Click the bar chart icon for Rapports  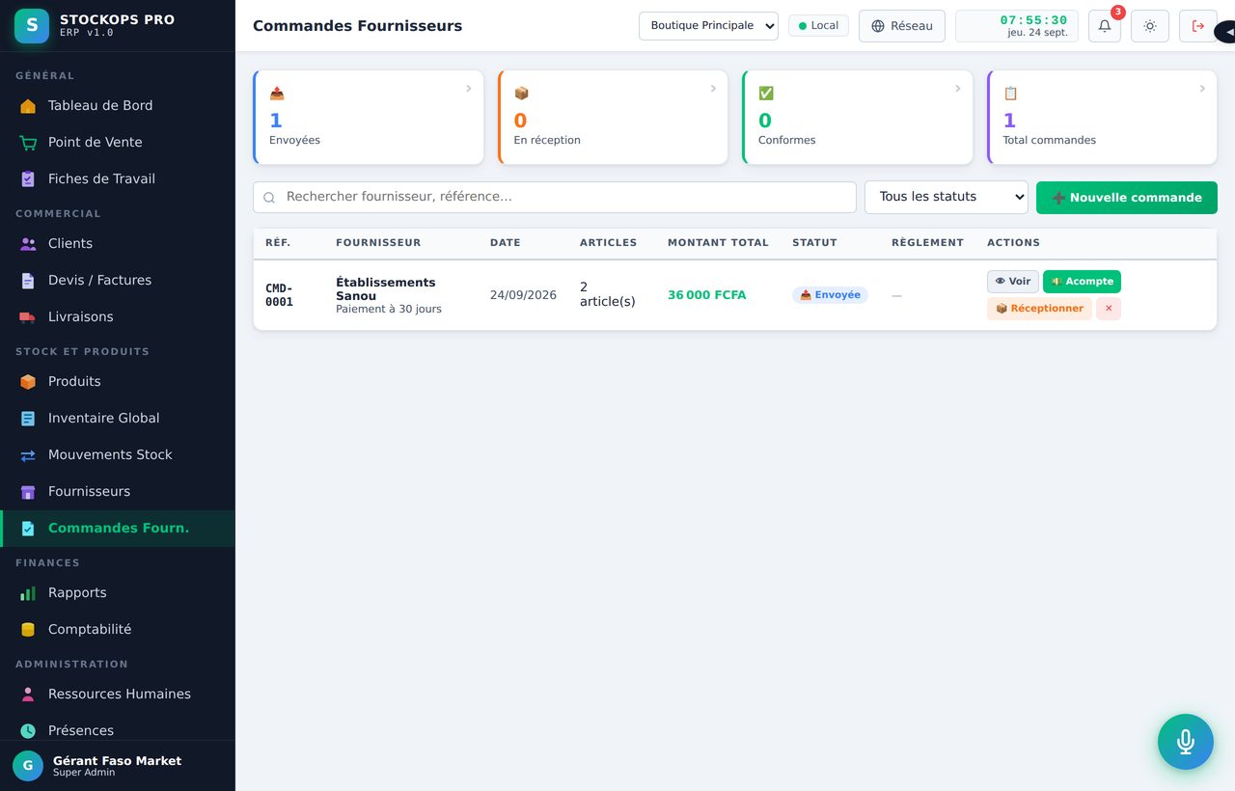coord(28,593)
